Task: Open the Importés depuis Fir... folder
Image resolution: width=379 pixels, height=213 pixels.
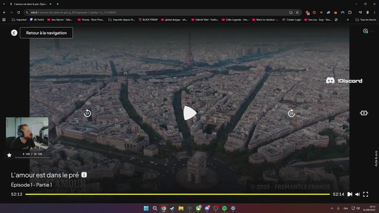Action: point(122,20)
